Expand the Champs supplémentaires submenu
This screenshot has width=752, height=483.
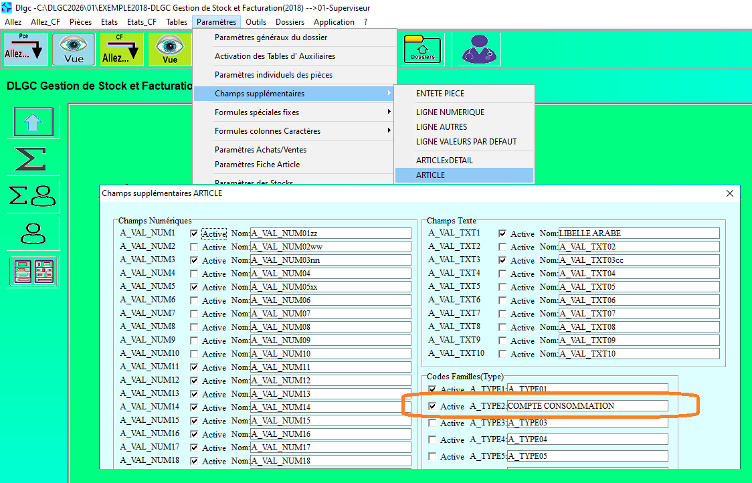tap(293, 94)
